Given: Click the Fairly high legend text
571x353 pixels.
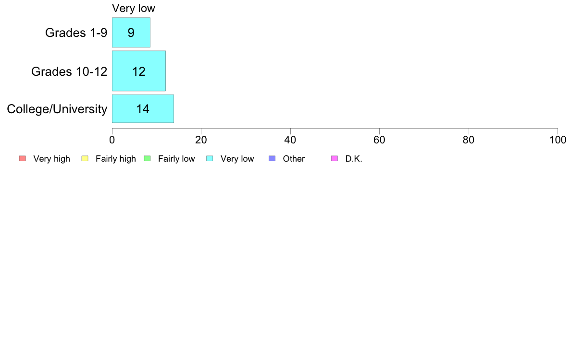Looking at the screenshot, I should [x=116, y=159].
